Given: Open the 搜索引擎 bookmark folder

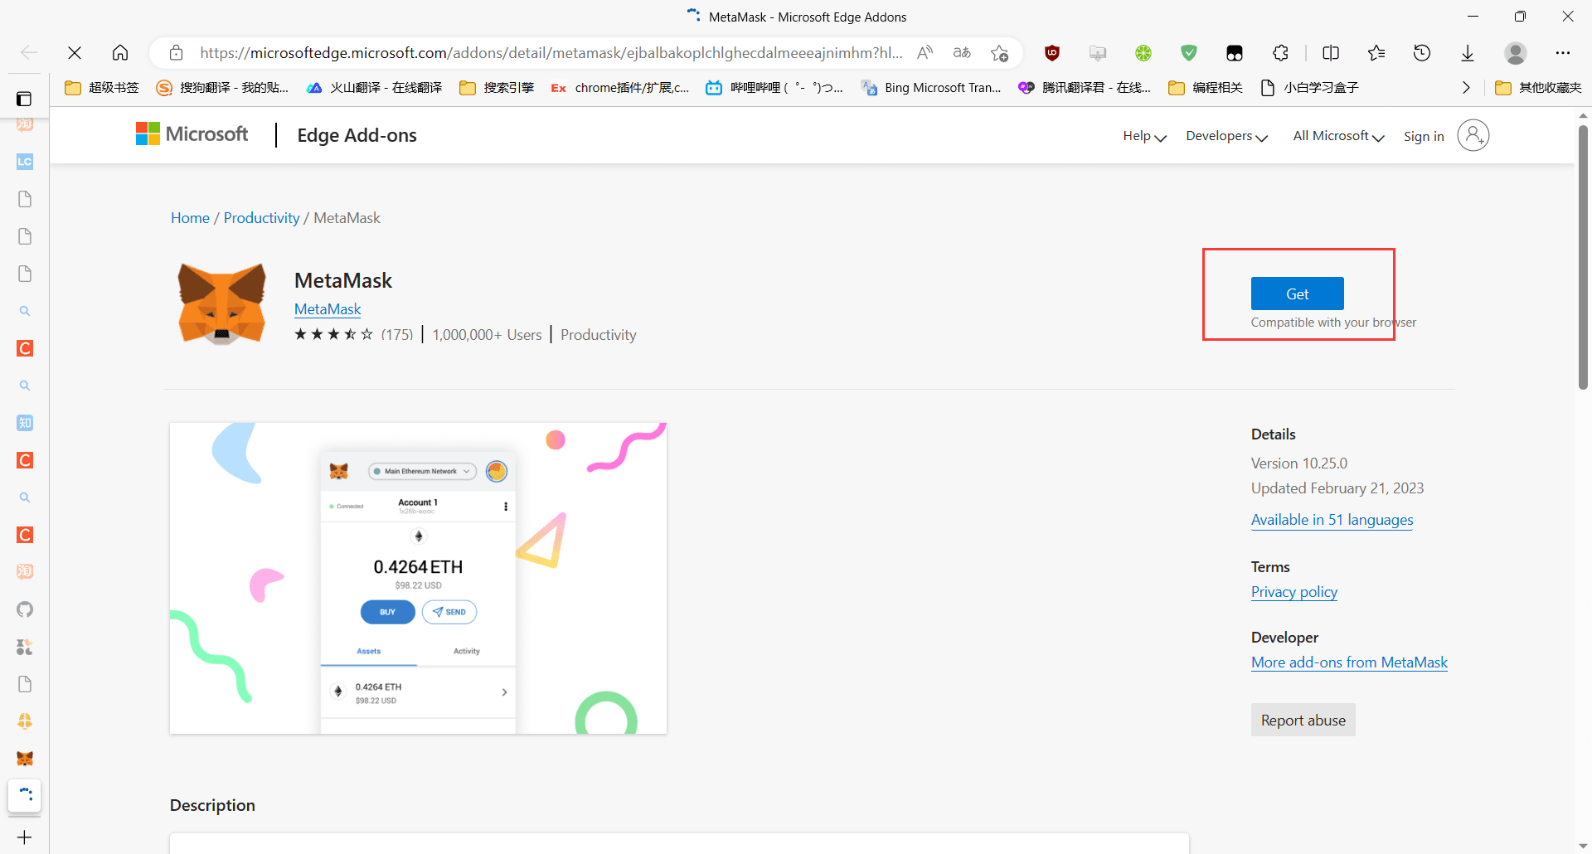Looking at the screenshot, I should point(497,88).
